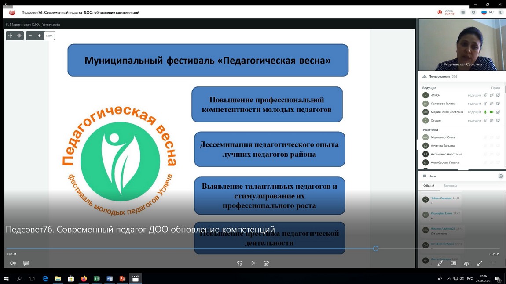Open Task View on the taskbar

click(32, 279)
